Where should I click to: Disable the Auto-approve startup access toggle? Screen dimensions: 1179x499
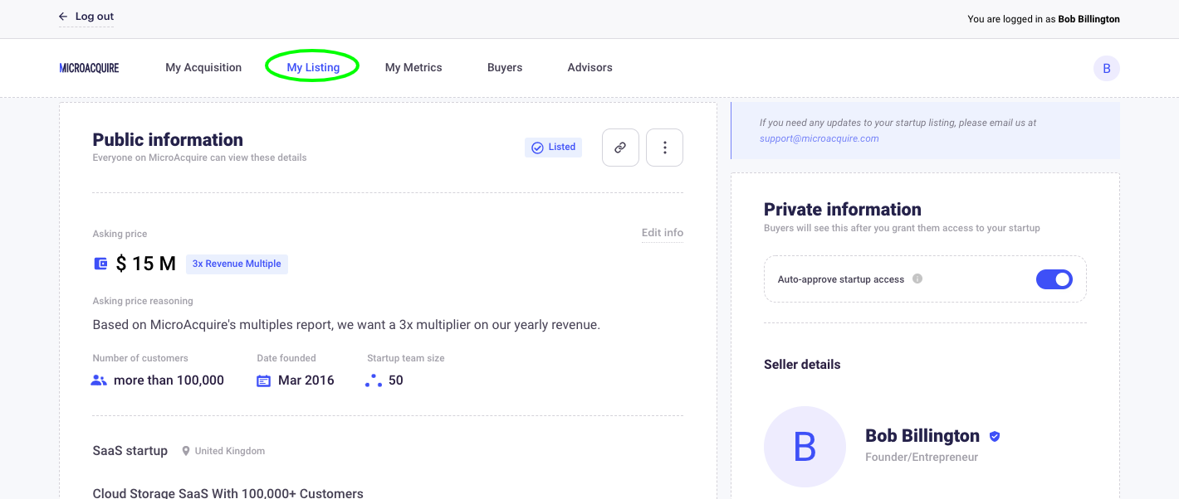(1054, 279)
